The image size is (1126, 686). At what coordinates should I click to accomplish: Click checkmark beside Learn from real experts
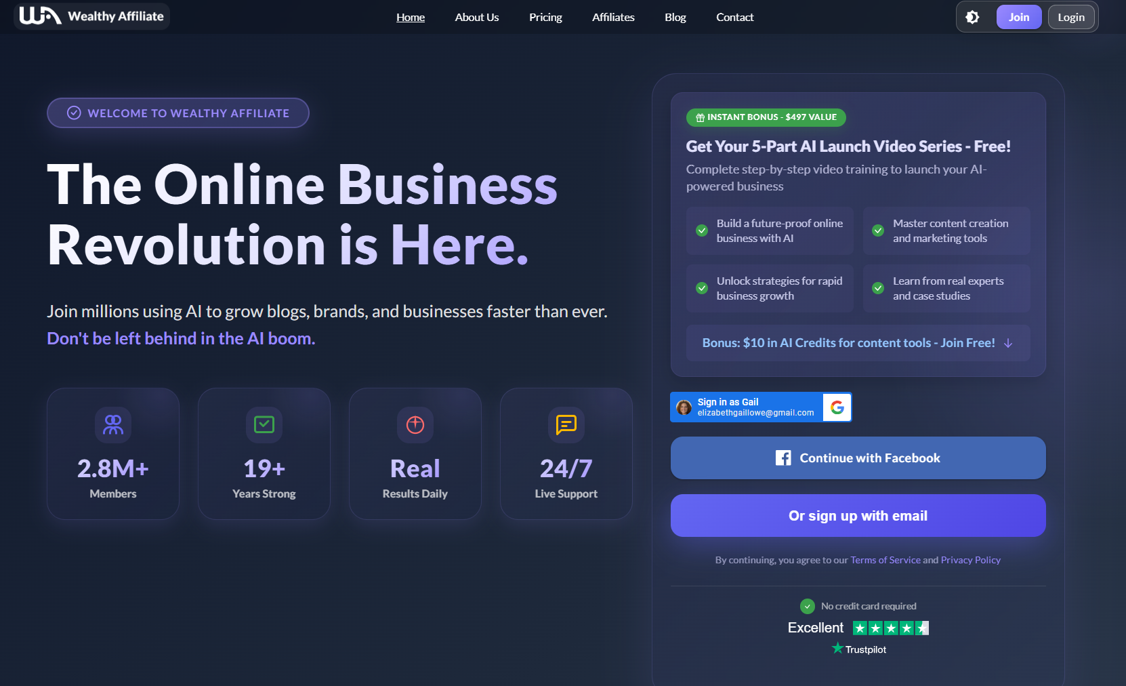pyautogui.click(x=878, y=288)
